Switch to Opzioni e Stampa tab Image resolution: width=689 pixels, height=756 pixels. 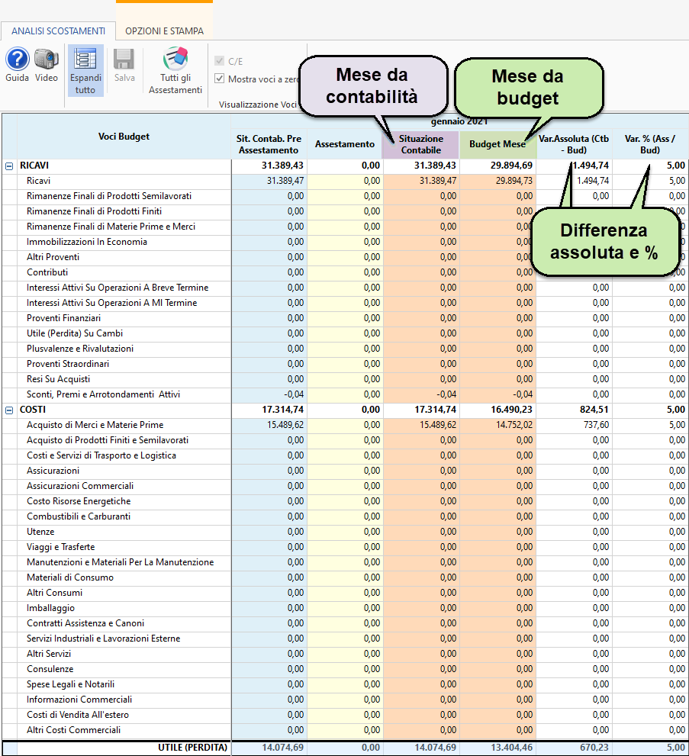point(164,31)
